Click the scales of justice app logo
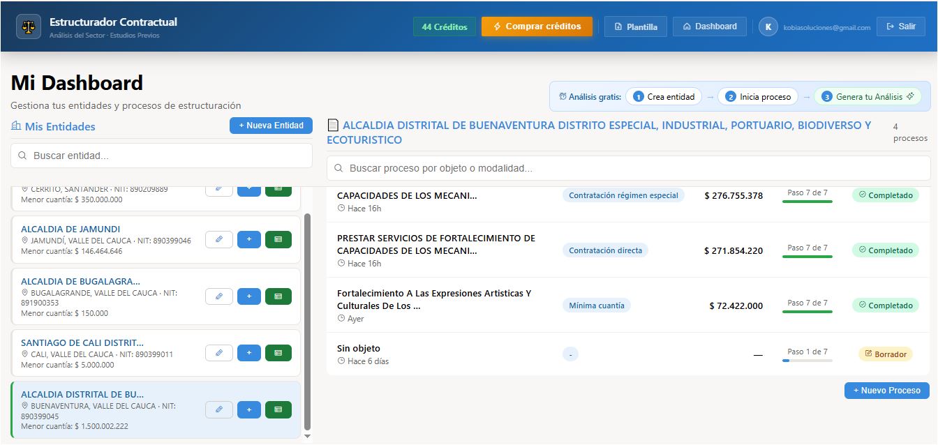This screenshot has height=445, width=938. click(29, 27)
